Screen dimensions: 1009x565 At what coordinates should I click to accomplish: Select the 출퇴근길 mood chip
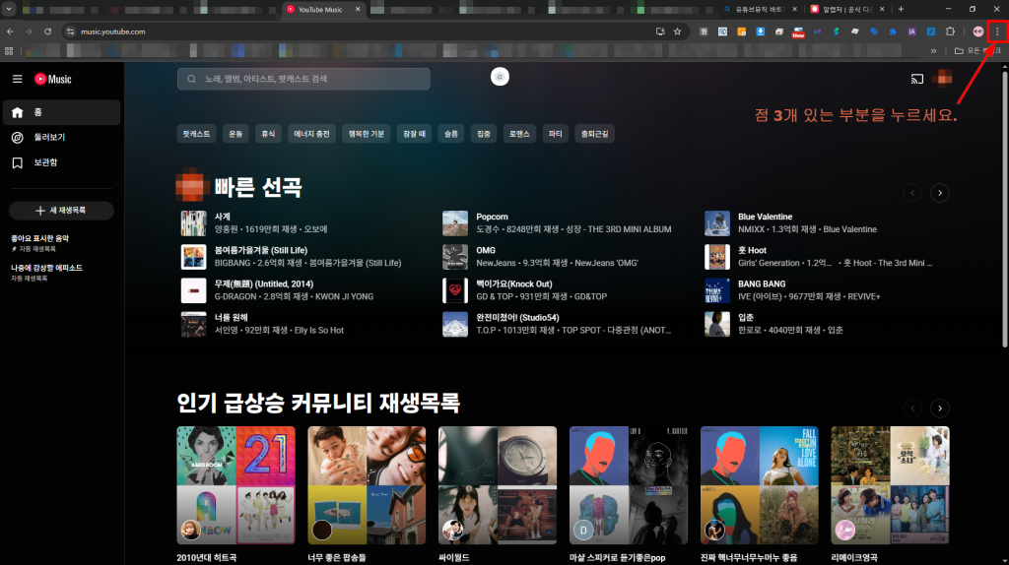coord(594,134)
